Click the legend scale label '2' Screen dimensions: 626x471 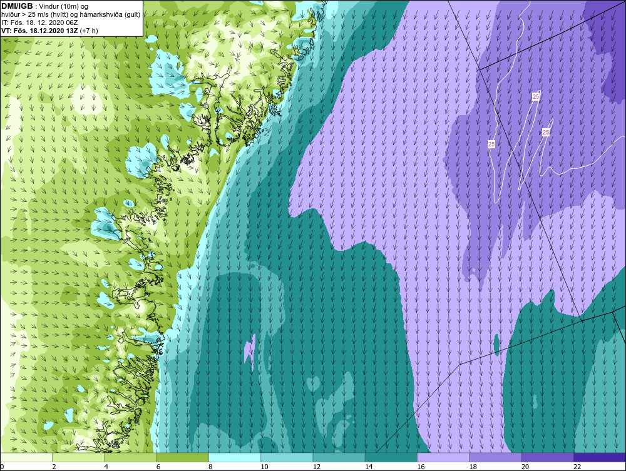[54, 467]
